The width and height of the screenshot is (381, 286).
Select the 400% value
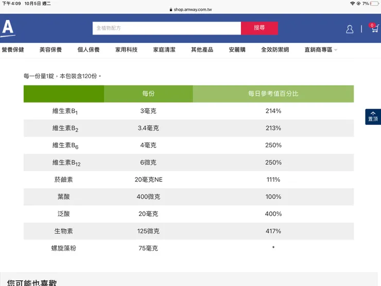coord(273,214)
